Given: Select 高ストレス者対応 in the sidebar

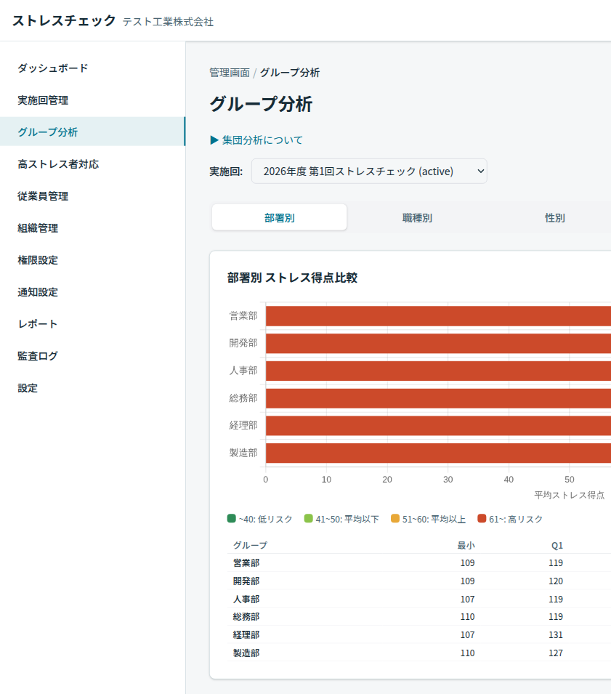Looking at the screenshot, I should click(x=58, y=164).
